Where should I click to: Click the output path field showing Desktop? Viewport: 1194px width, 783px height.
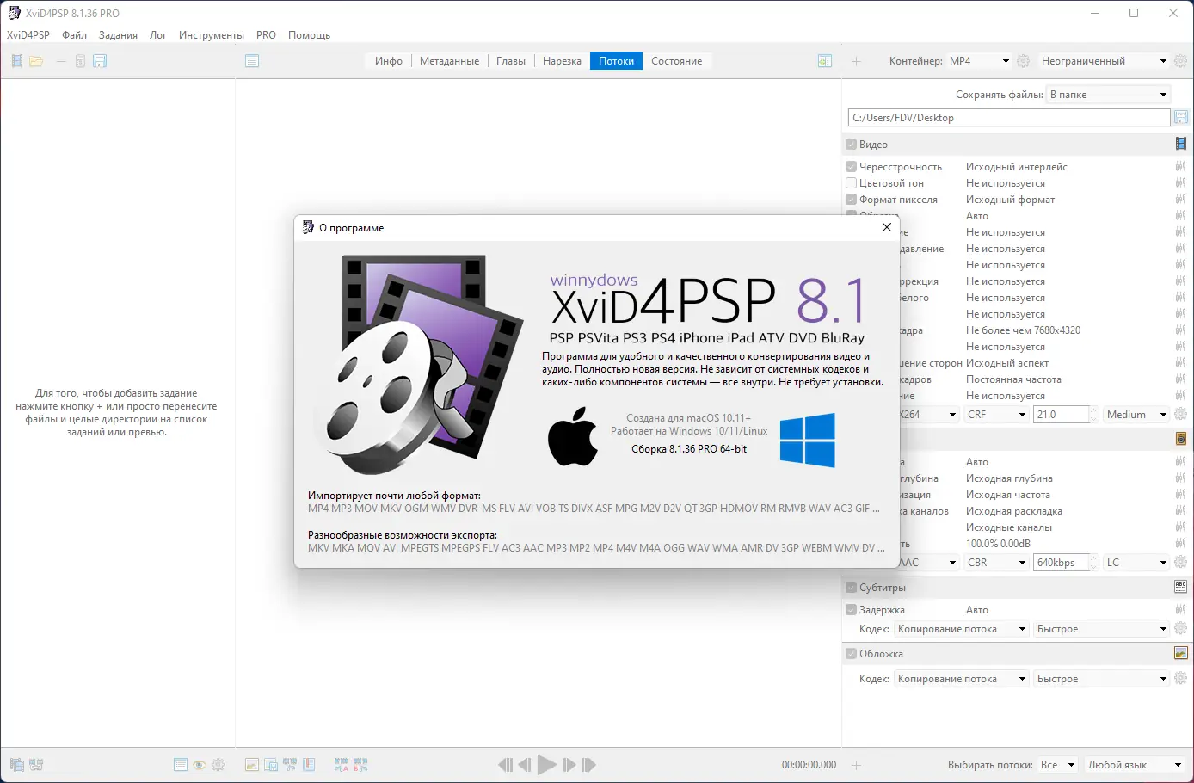click(x=1006, y=117)
